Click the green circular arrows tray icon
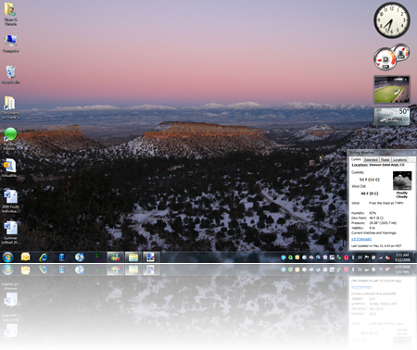417x350 pixels. click(x=290, y=257)
